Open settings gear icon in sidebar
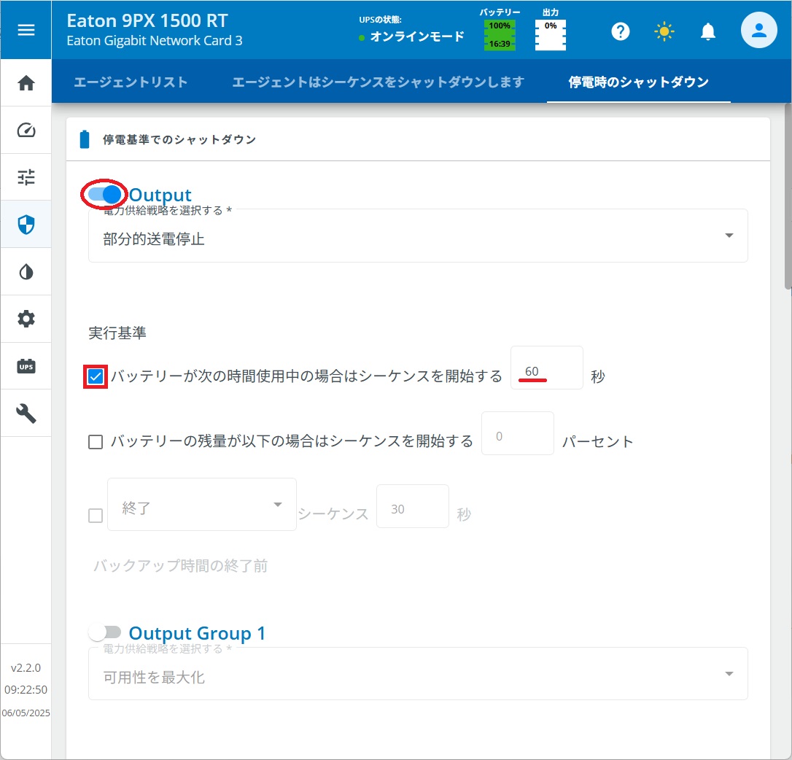The image size is (792, 760). 26,319
